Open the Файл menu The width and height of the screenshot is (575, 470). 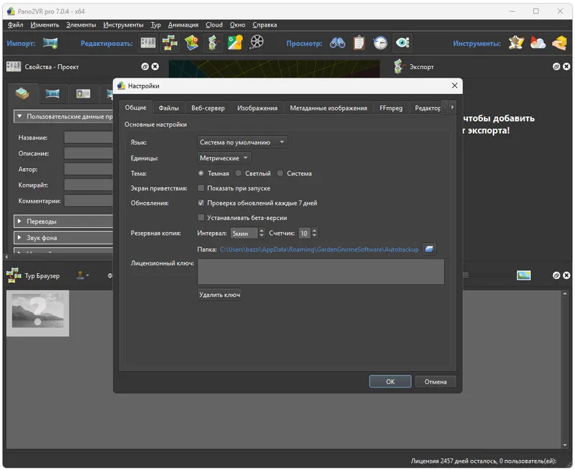point(15,25)
